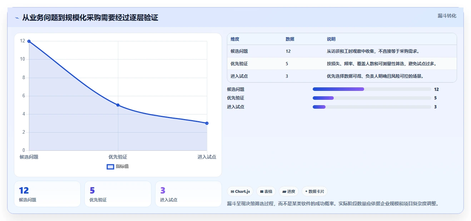
Task: Click the progress value 12 beside 候选问题 bar
Action: (436, 89)
